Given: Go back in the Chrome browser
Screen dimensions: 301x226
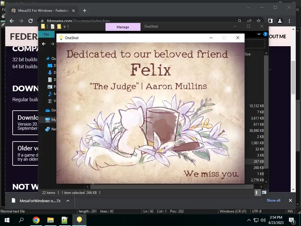Looking at the screenshot, I should pyautogui.click(x=12, y=21).
